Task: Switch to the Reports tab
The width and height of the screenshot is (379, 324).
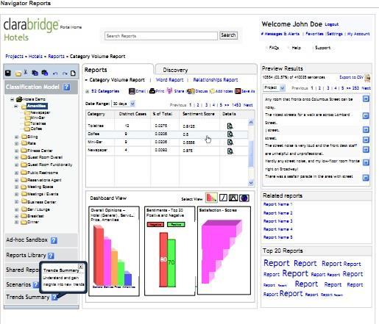Action: pyautogui.click(x=96, y=70)
